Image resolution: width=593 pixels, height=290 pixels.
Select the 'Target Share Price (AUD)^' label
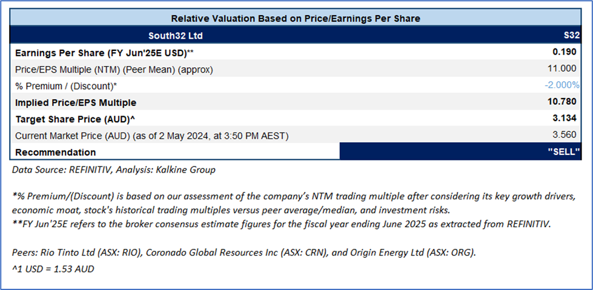pos(75,119)
